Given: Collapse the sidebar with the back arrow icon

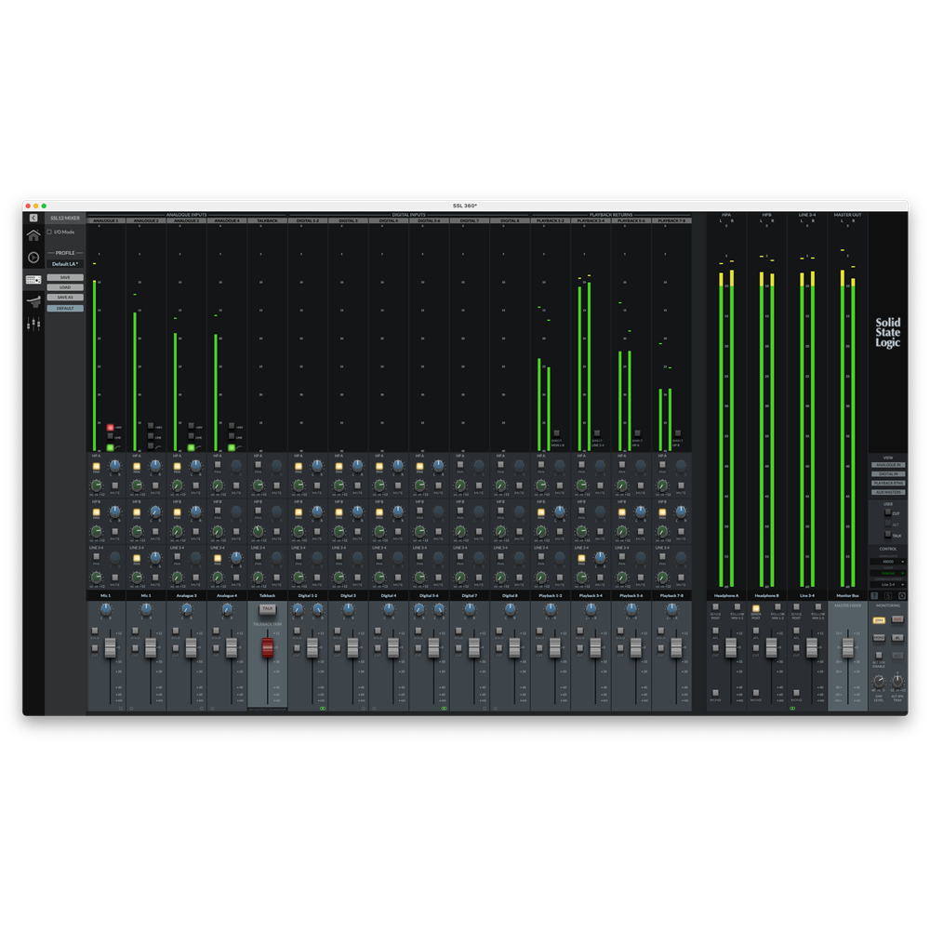Looking at the screenshot, I should click(33, 218).
